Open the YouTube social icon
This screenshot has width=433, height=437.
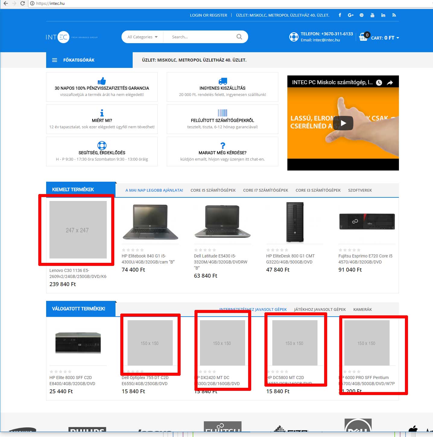coord(372,15)
